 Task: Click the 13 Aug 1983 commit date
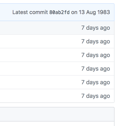[x=94, y=12]
